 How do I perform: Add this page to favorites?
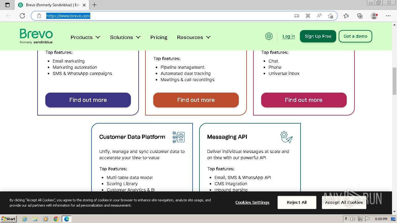330,16
